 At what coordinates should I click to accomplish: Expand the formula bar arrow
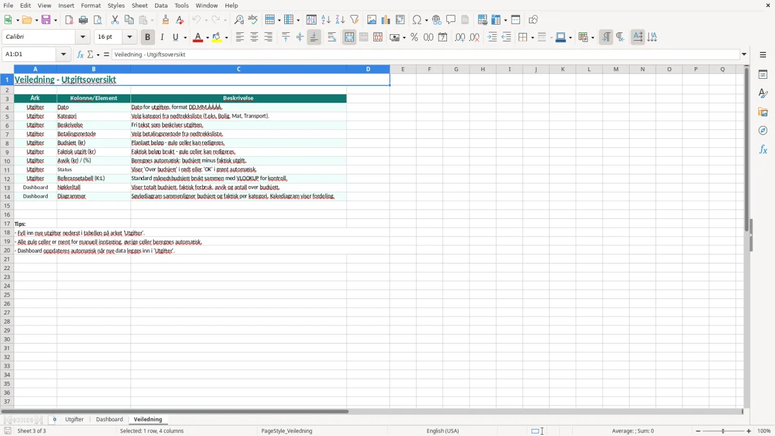[x=744, y=54]
